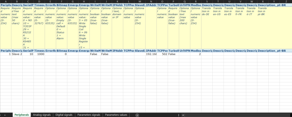Click the three-dot tab bar splitter handle
292x117 pixels.
[179, 115]
